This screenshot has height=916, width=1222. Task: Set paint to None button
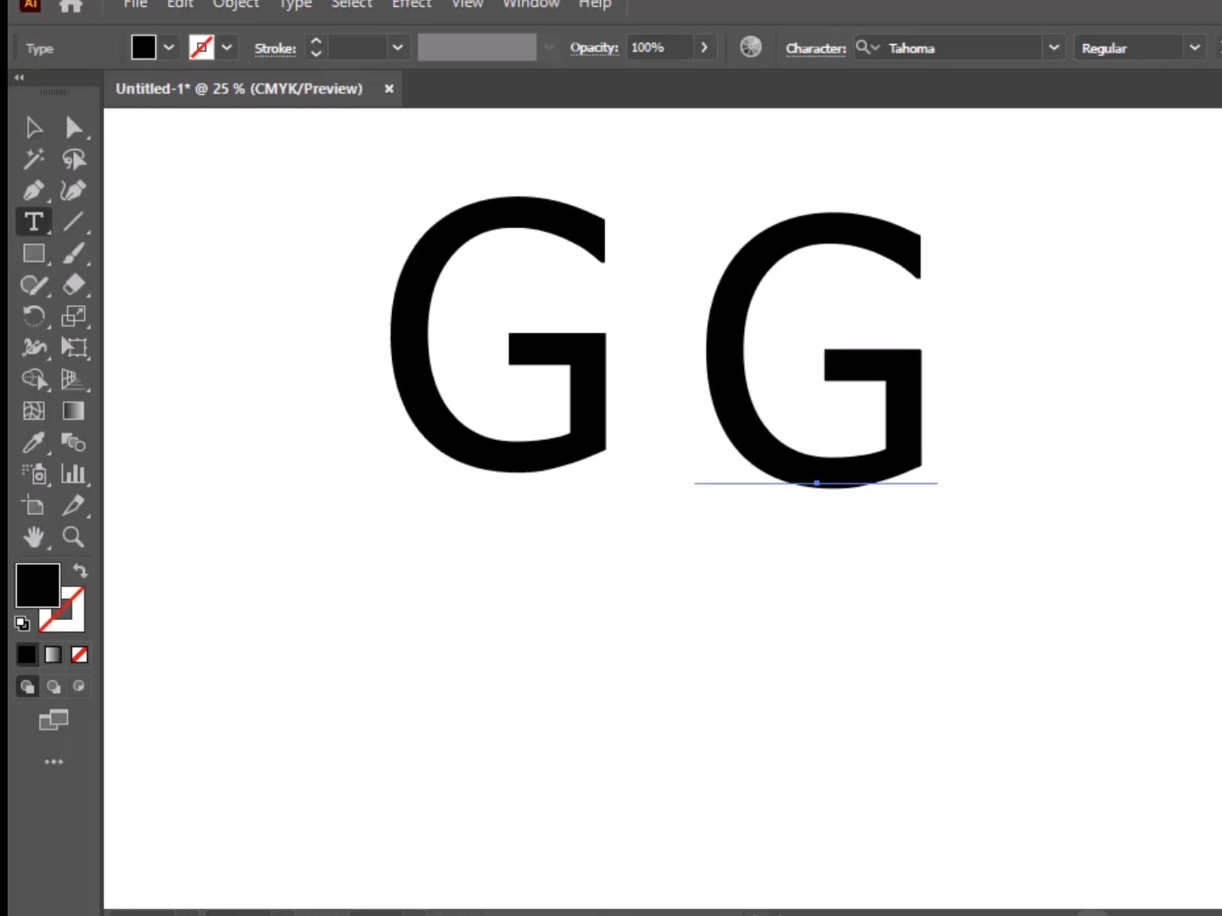80,655
